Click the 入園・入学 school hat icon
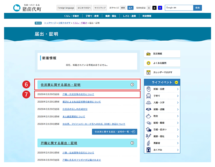The image size is (215, 167). click(149, 103)
